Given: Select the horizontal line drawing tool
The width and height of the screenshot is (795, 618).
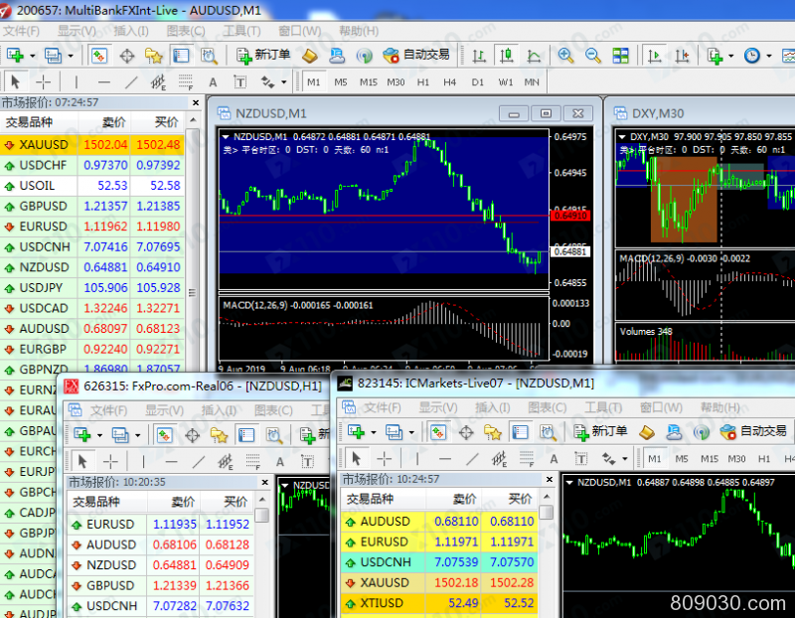Looking at the screenshot, I should pos(104,81).
